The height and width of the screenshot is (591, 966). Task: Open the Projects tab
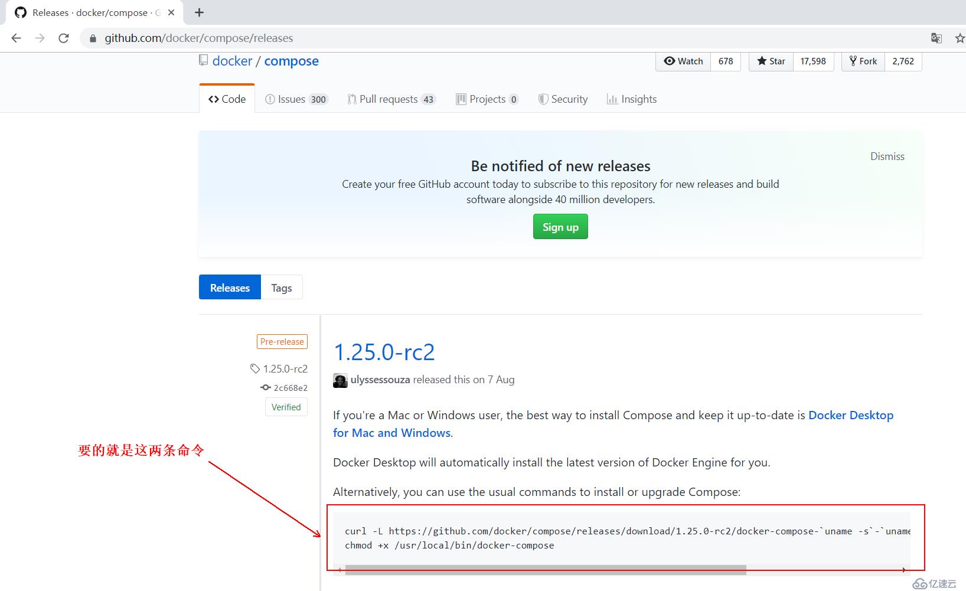tap(487, 99)
